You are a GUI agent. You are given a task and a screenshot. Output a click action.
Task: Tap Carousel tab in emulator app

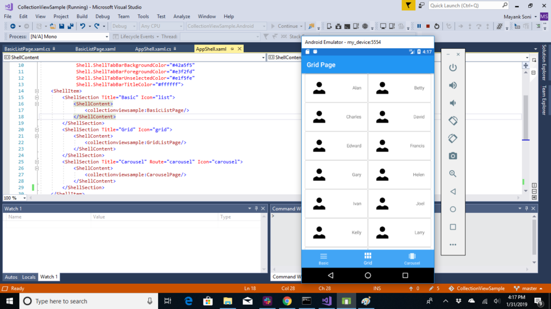[x=412, y=259]
